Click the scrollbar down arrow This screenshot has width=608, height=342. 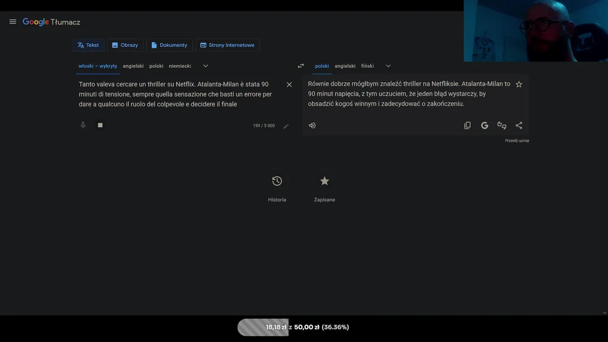pos(605,313)
